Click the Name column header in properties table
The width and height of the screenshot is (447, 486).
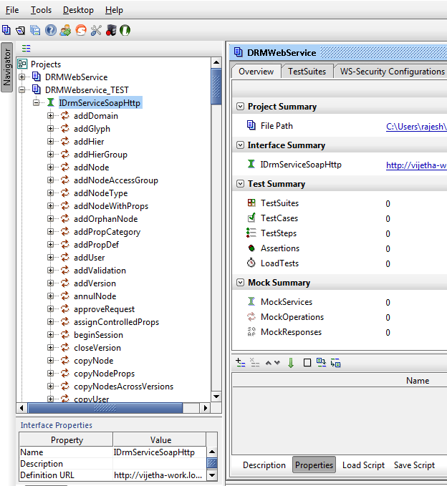418,381
